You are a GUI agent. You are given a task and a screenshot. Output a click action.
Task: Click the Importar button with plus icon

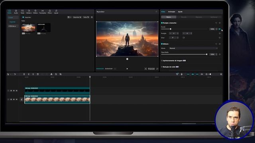[x=27, y=17]
